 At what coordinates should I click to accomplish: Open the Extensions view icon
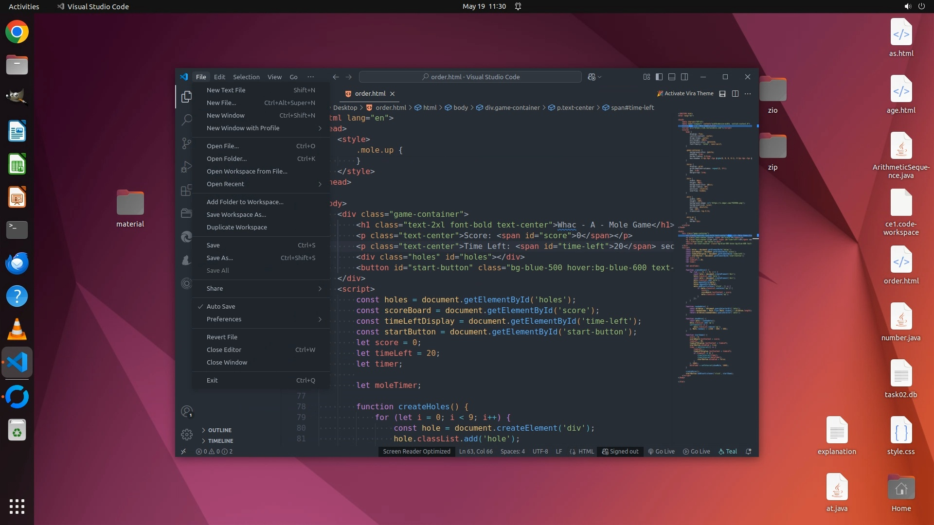coord(186,190)
